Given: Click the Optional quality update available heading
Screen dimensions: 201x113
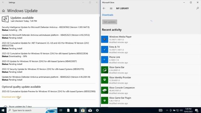Looking at the screenshot, I should coord(21,87).
